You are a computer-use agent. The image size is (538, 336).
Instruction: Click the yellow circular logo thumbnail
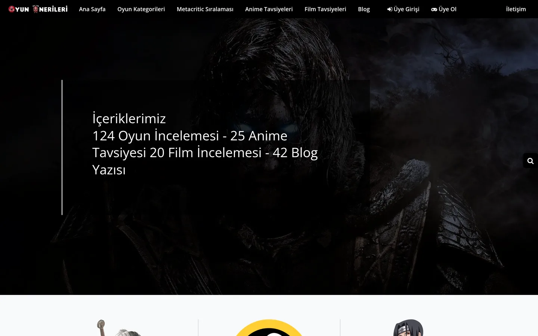[269, 328]
